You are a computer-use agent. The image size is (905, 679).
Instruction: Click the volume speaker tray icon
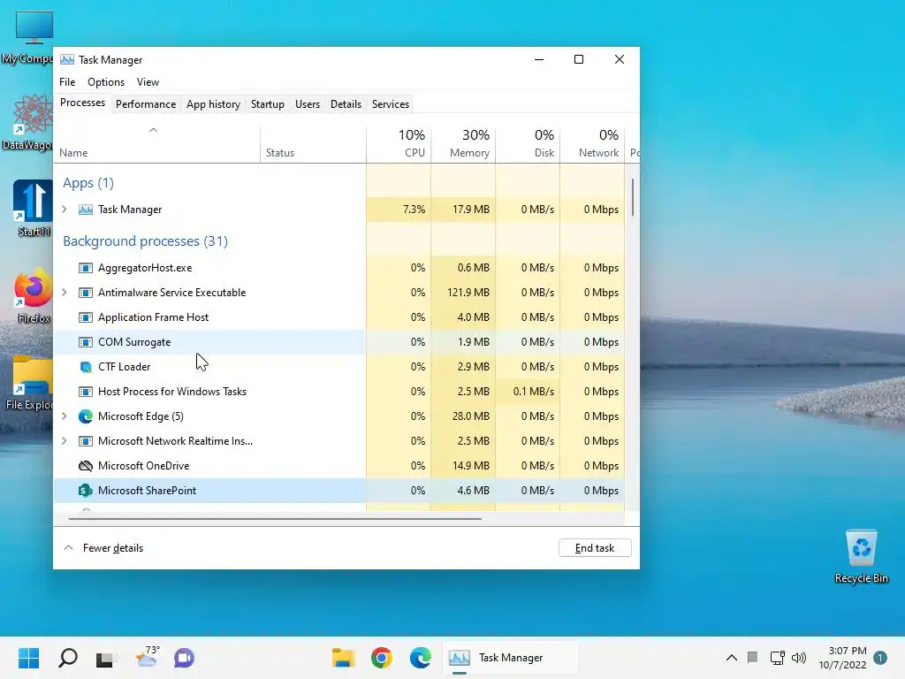[799, 658]
